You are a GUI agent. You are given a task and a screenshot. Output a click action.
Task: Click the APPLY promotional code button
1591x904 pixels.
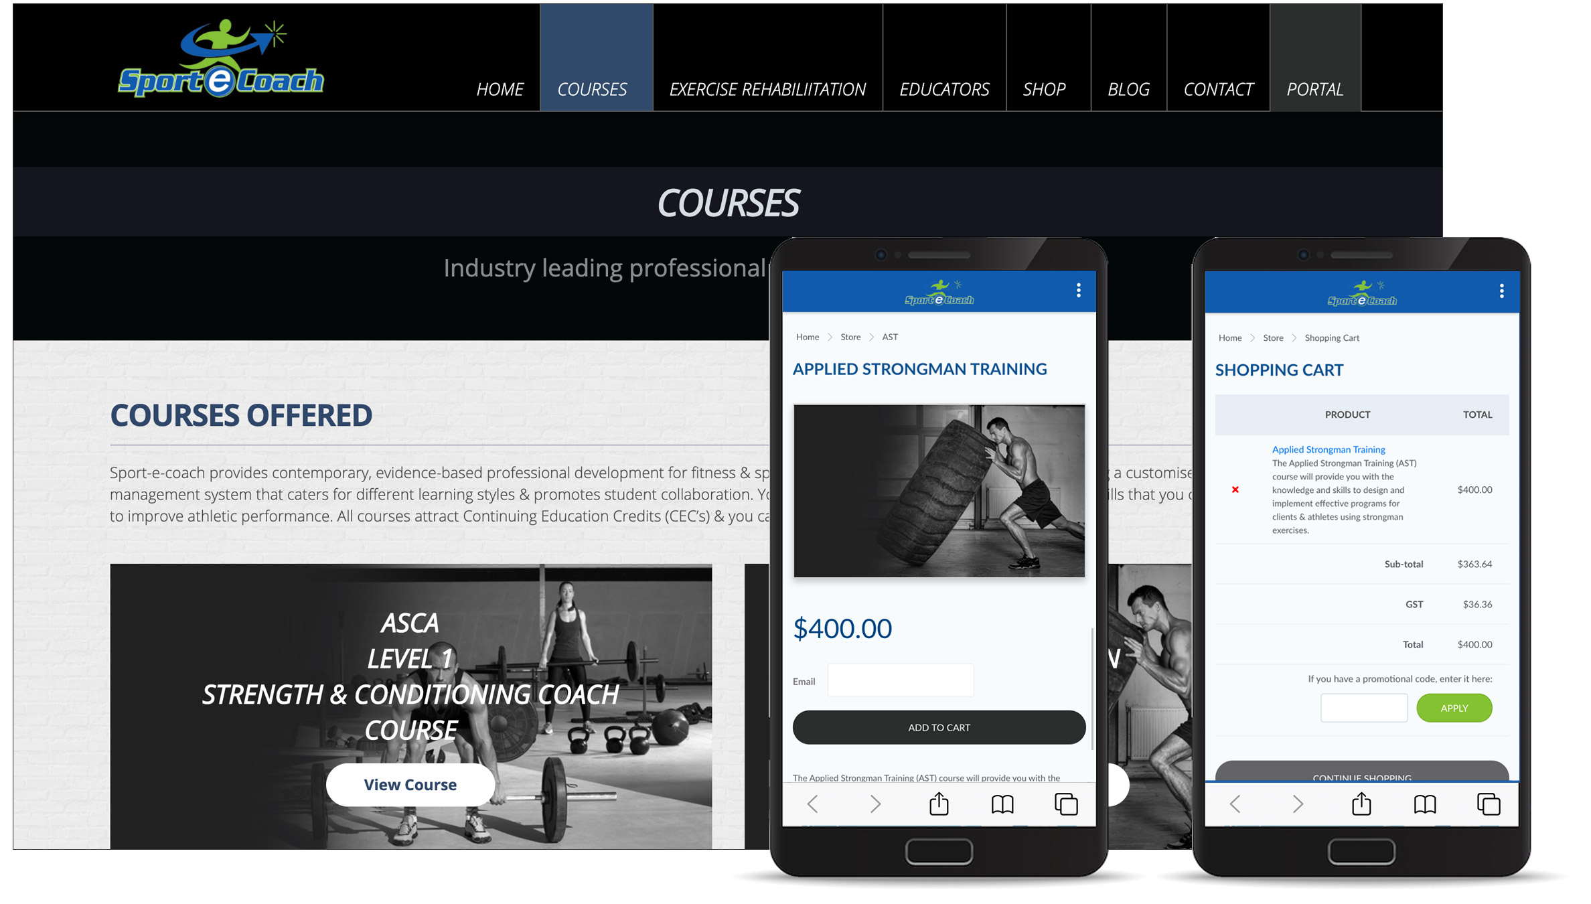click(1453, 706)
